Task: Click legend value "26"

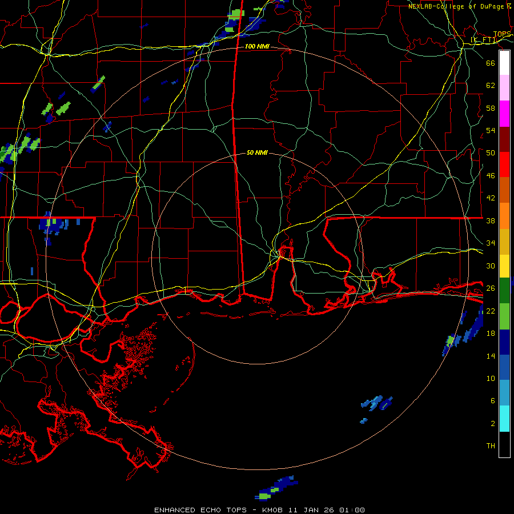Action: click(491, 288)
